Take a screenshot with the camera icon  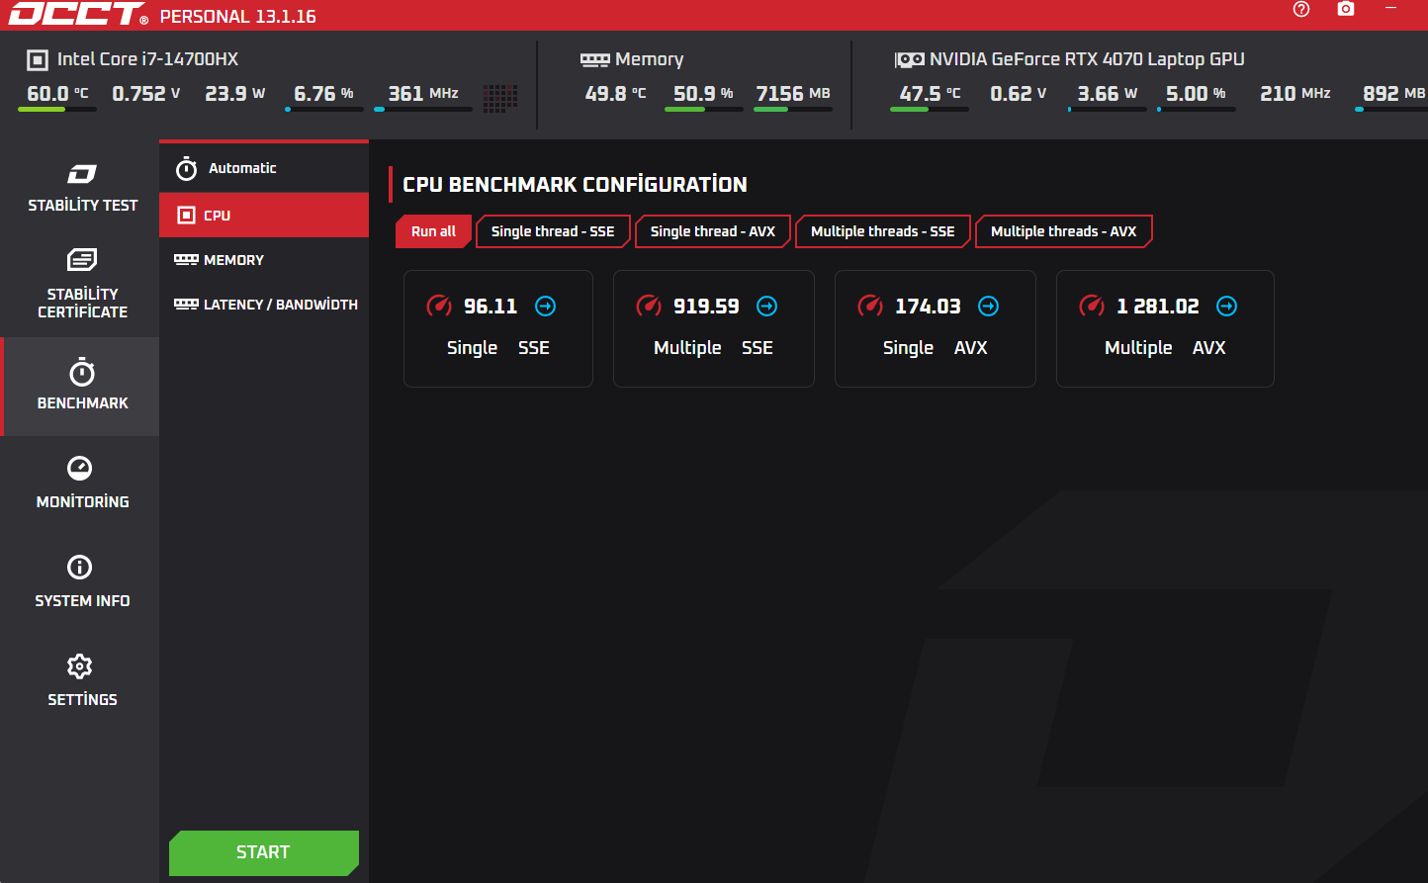[1346, 9]
